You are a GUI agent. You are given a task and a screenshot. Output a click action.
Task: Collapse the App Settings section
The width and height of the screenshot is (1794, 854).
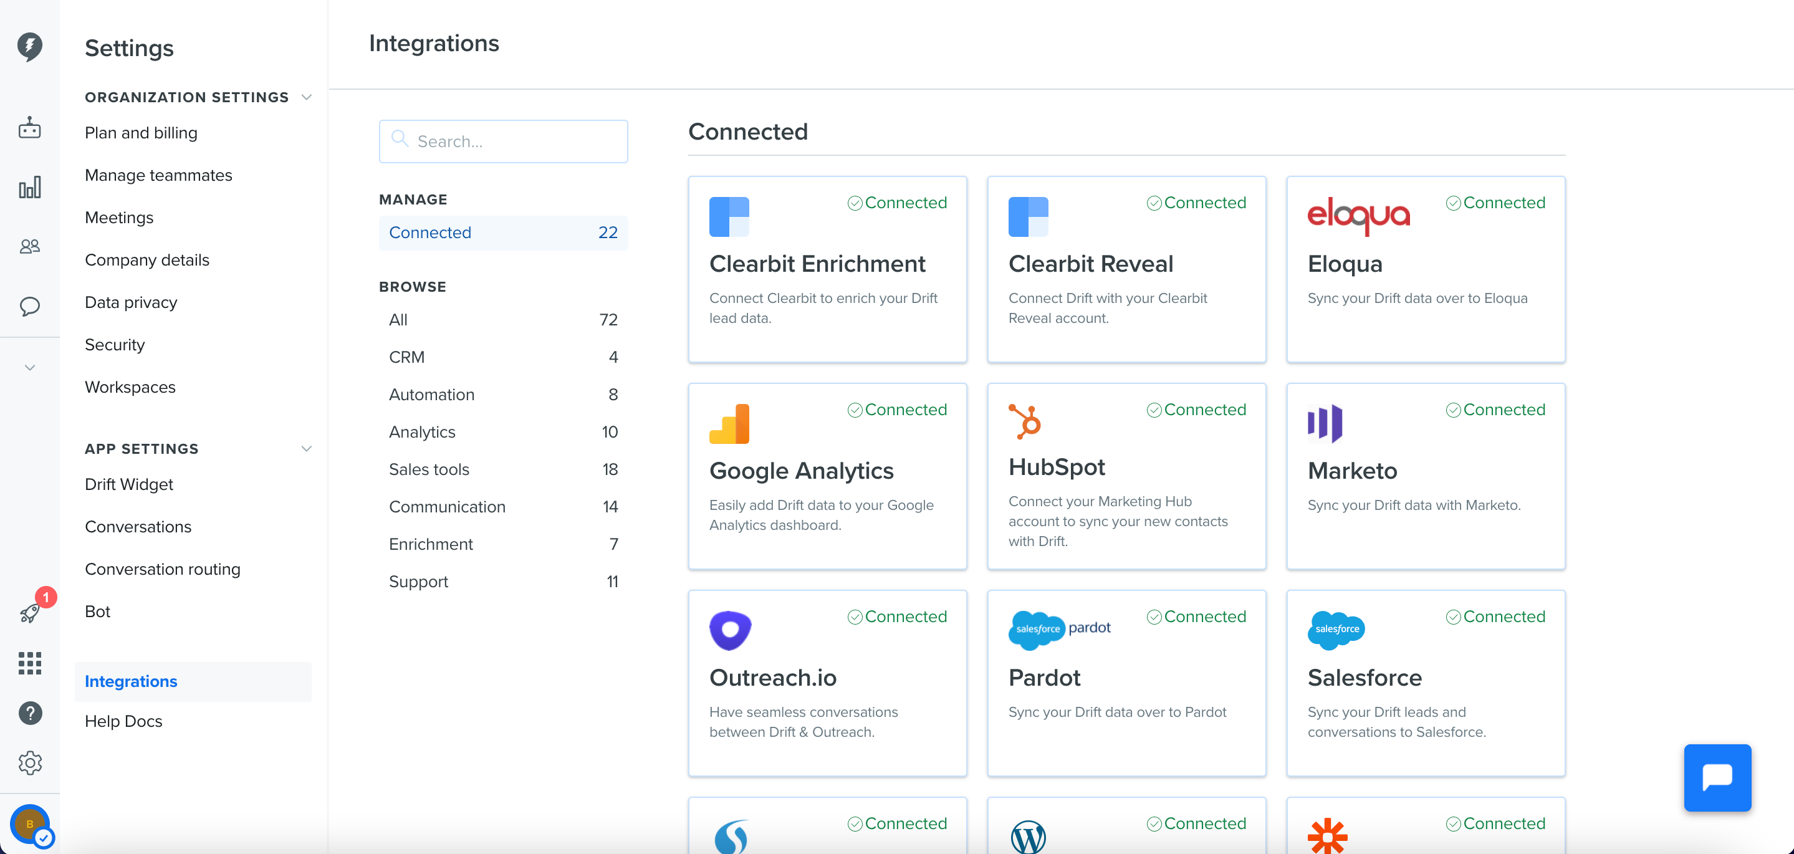coord(307,449)
